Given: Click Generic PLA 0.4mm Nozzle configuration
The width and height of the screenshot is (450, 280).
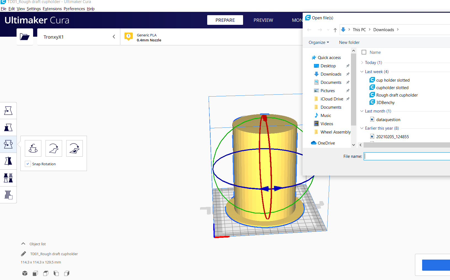Looking at the screenshot, I should pos(211,37).
